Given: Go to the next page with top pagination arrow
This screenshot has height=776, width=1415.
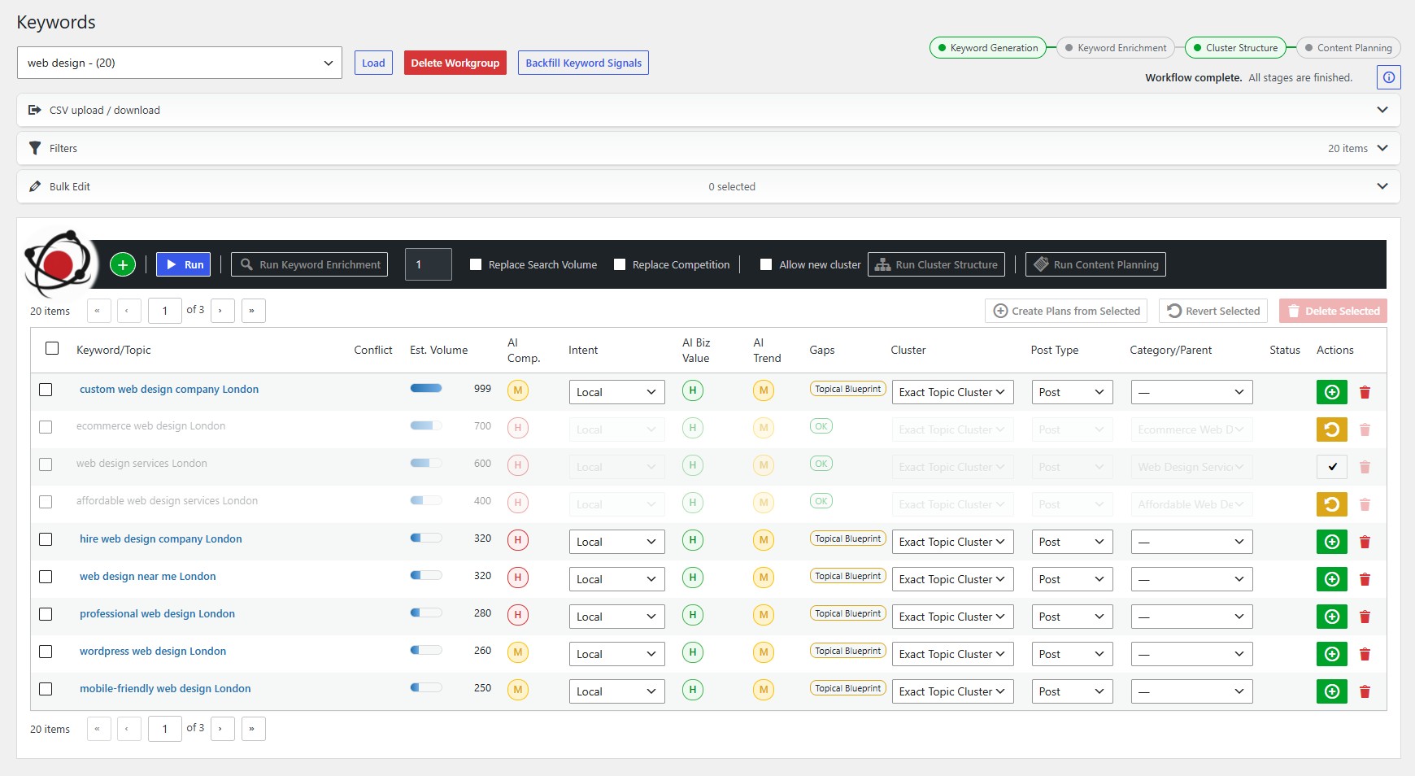Looking at the screenshot, I should click(x=222, y=311).
